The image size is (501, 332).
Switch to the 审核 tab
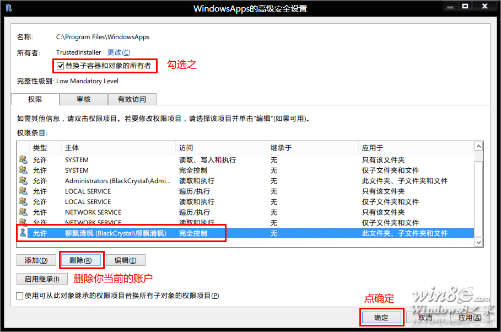click(84, 99)
